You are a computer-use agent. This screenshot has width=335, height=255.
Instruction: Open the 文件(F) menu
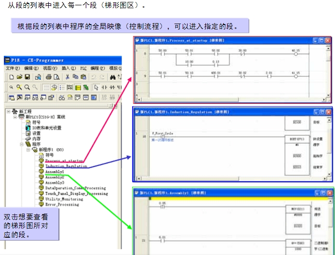click(13, 68)
